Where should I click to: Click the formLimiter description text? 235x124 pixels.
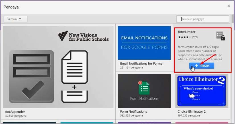[x=200, y=53]
